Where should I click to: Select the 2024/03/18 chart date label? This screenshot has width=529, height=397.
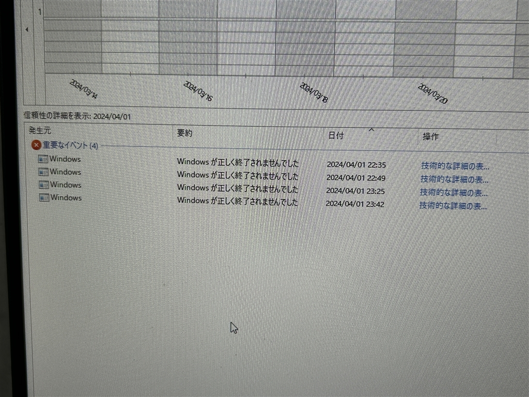point(314,93)
